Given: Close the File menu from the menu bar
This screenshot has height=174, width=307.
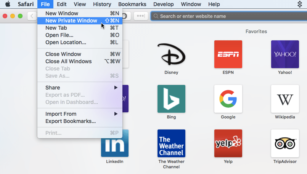Looking at the screenshot, I should 45,4.
